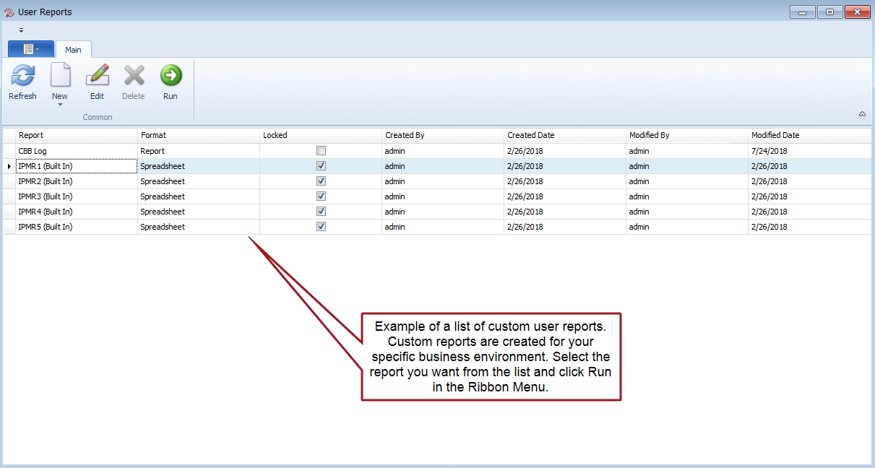The width and height of the screenshot is (875, 468).
Task: Expand the New button dropdown arrow
Action: [60, 105]
